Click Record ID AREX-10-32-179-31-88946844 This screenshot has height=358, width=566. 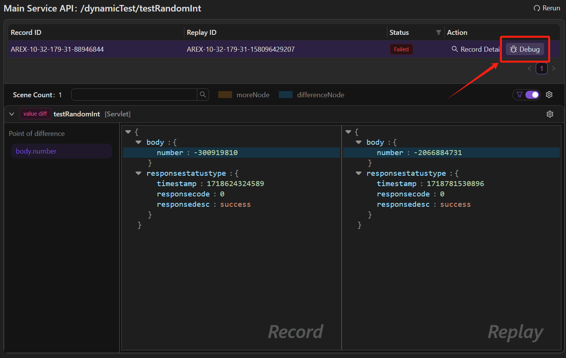click(57, 49)
